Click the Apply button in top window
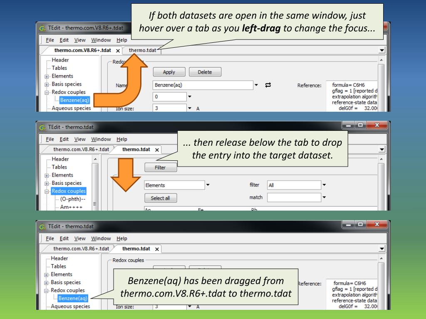426x319 pixels. 169,72
